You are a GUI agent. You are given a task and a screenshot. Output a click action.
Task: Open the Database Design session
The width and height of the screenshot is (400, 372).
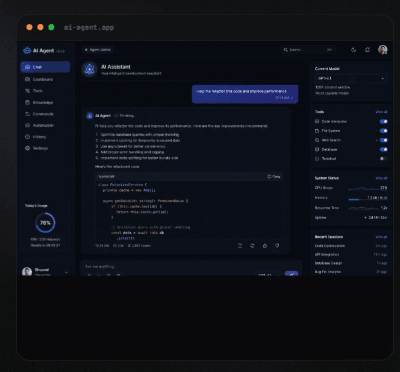(x=351, y=263)
